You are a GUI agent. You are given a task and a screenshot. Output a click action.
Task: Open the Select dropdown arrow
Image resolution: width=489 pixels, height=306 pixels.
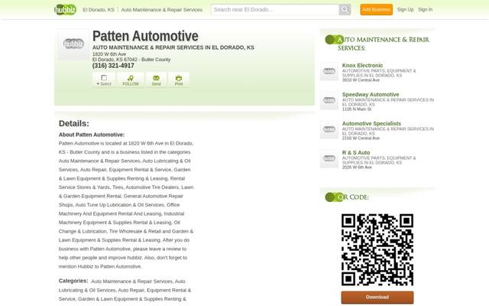click(98, 84)
